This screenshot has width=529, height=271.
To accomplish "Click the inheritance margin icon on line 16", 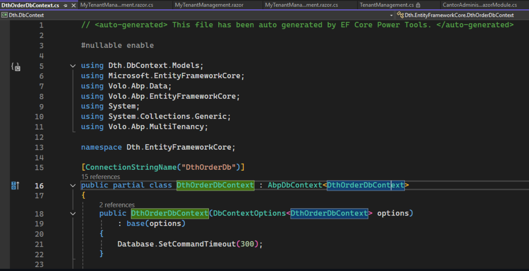I will [15, 185].
